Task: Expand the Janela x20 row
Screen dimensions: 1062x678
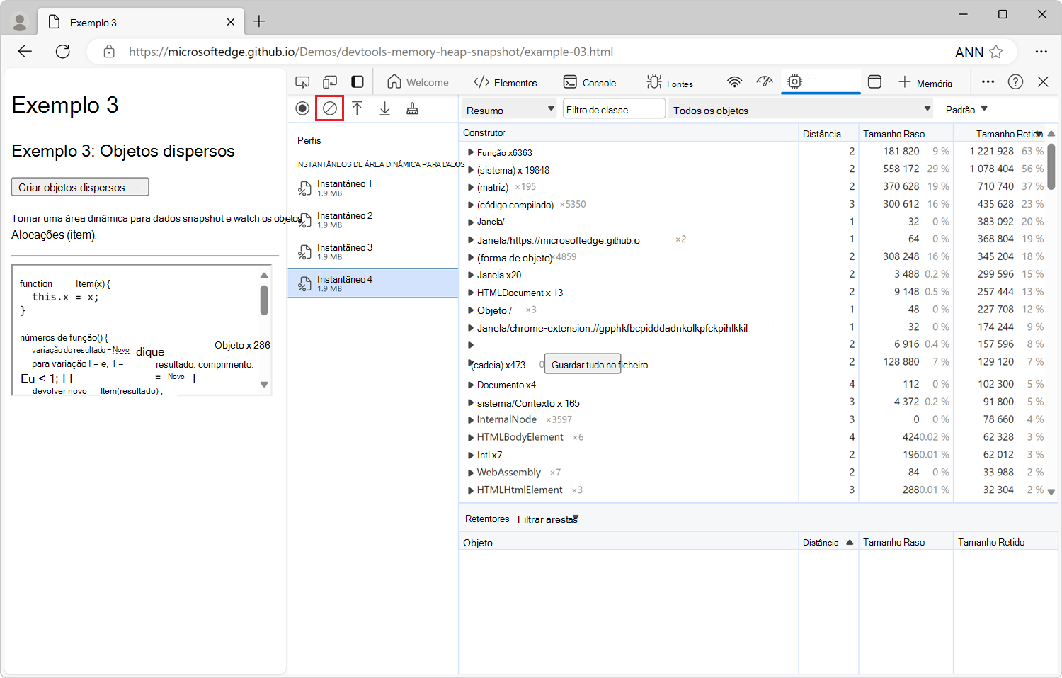Action: [x=471, y=275]
